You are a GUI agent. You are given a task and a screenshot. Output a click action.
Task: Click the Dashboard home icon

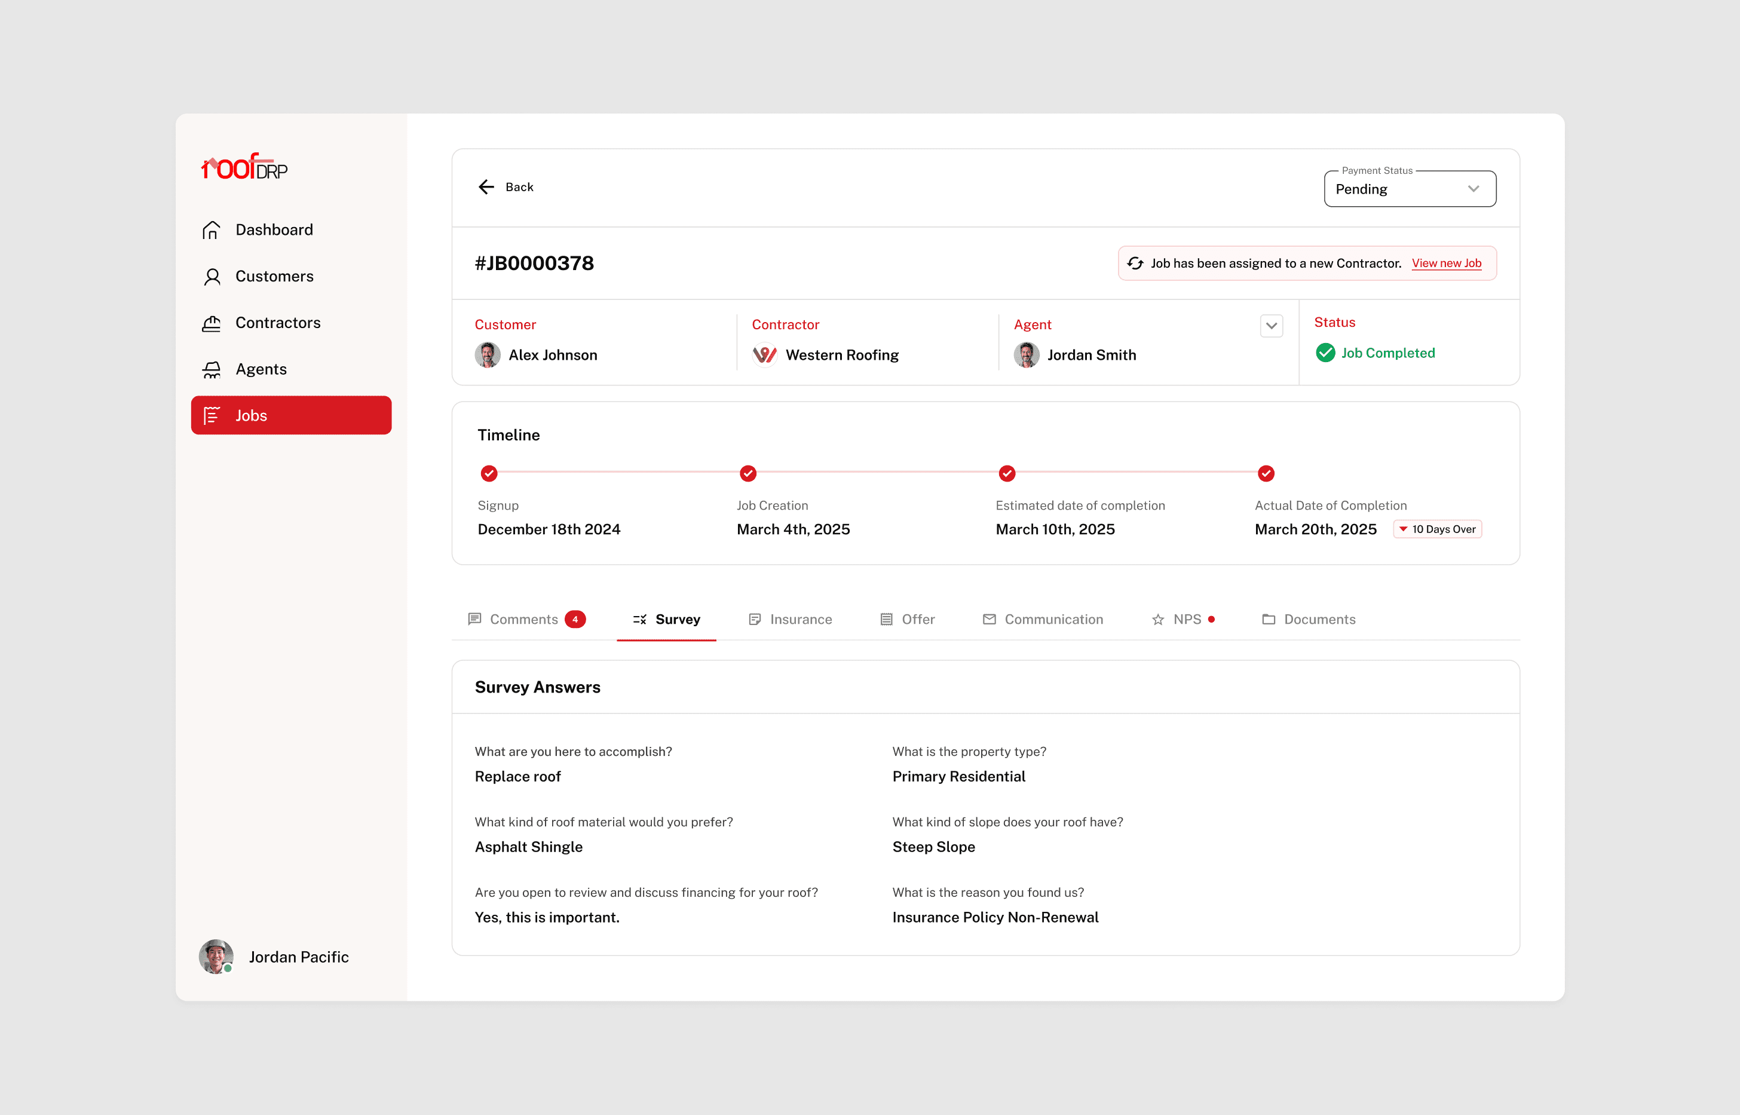coord(212,230)
